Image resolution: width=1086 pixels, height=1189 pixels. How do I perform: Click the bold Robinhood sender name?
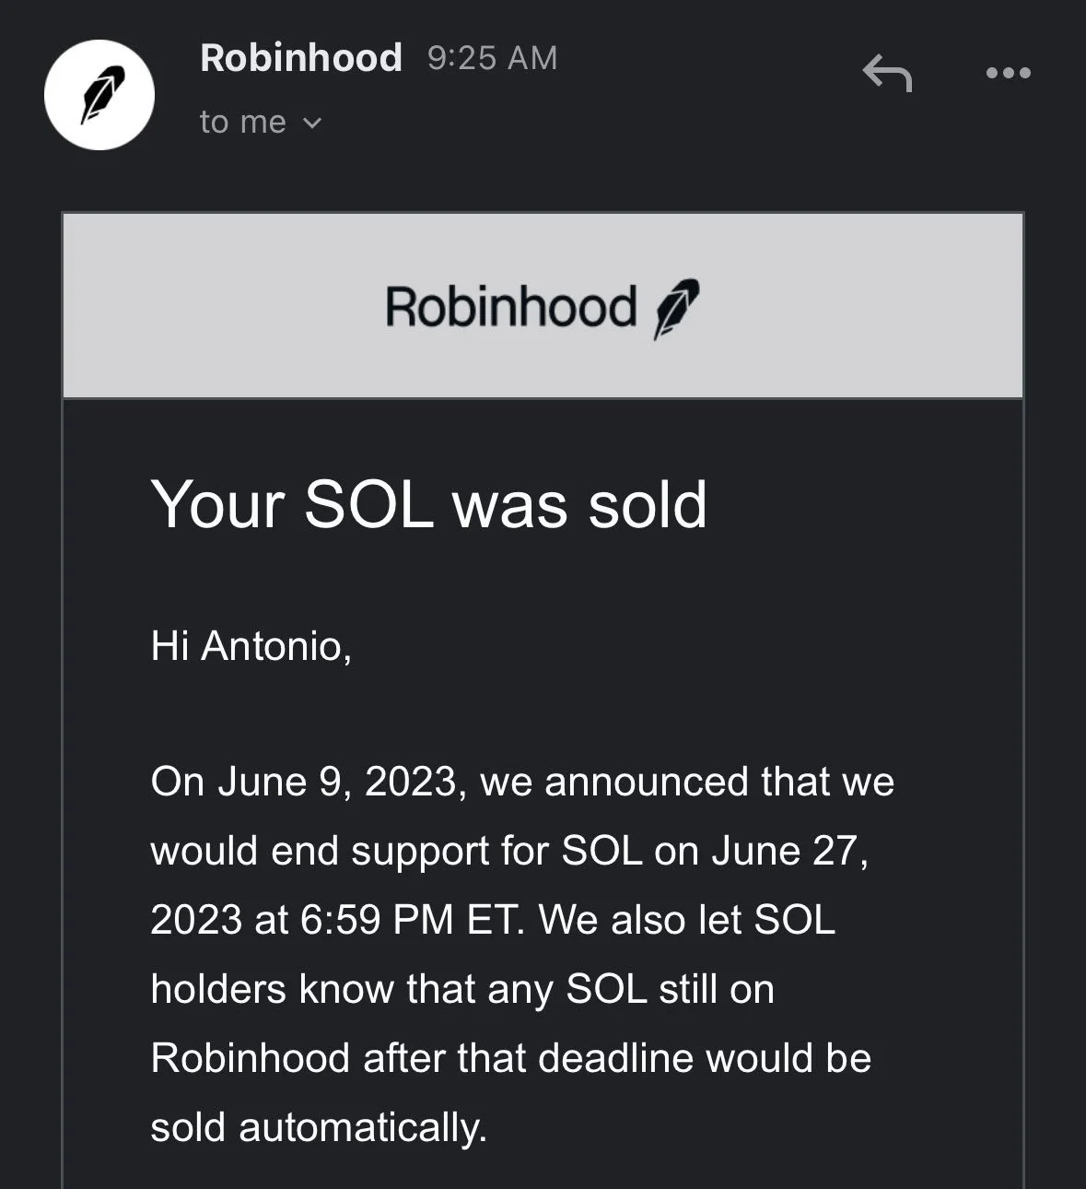(301, 58)
